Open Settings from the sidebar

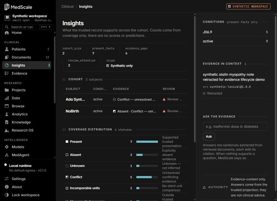(27, 179)
